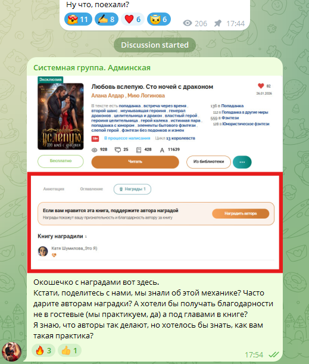309x364 pixels.
Task: Click the red heart likes icon showing 82
Action: tap(261, 86)
